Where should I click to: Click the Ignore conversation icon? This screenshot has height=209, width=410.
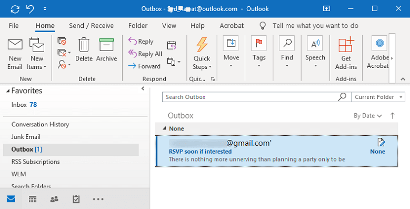(62, 41)
